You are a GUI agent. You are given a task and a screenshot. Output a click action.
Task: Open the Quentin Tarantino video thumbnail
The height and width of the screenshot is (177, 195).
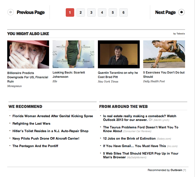coord(119,54)
